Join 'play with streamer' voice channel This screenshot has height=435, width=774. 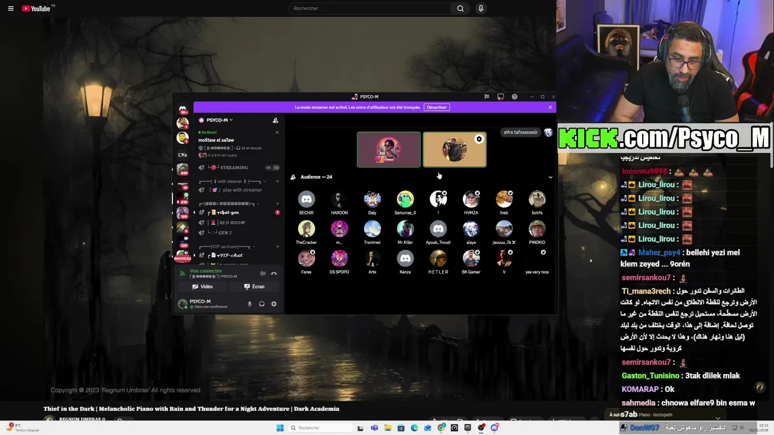(239, 190)
